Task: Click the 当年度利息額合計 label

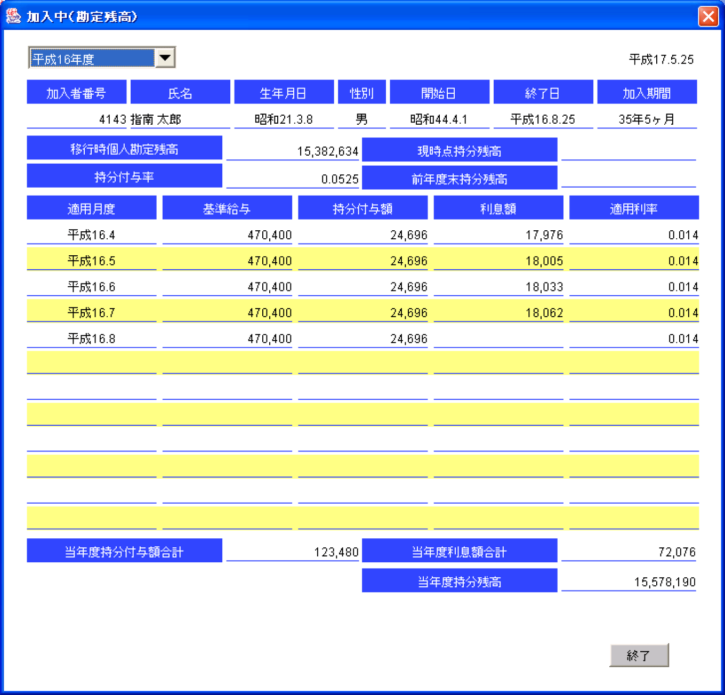Action: click(x=460, y=551)
